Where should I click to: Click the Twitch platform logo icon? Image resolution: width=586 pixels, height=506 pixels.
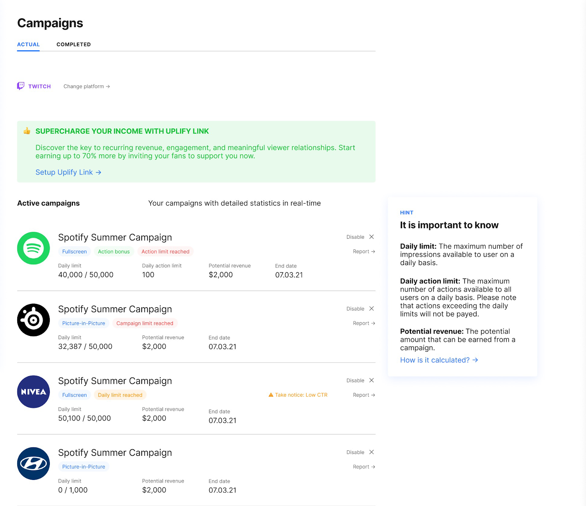click(21, 86)
